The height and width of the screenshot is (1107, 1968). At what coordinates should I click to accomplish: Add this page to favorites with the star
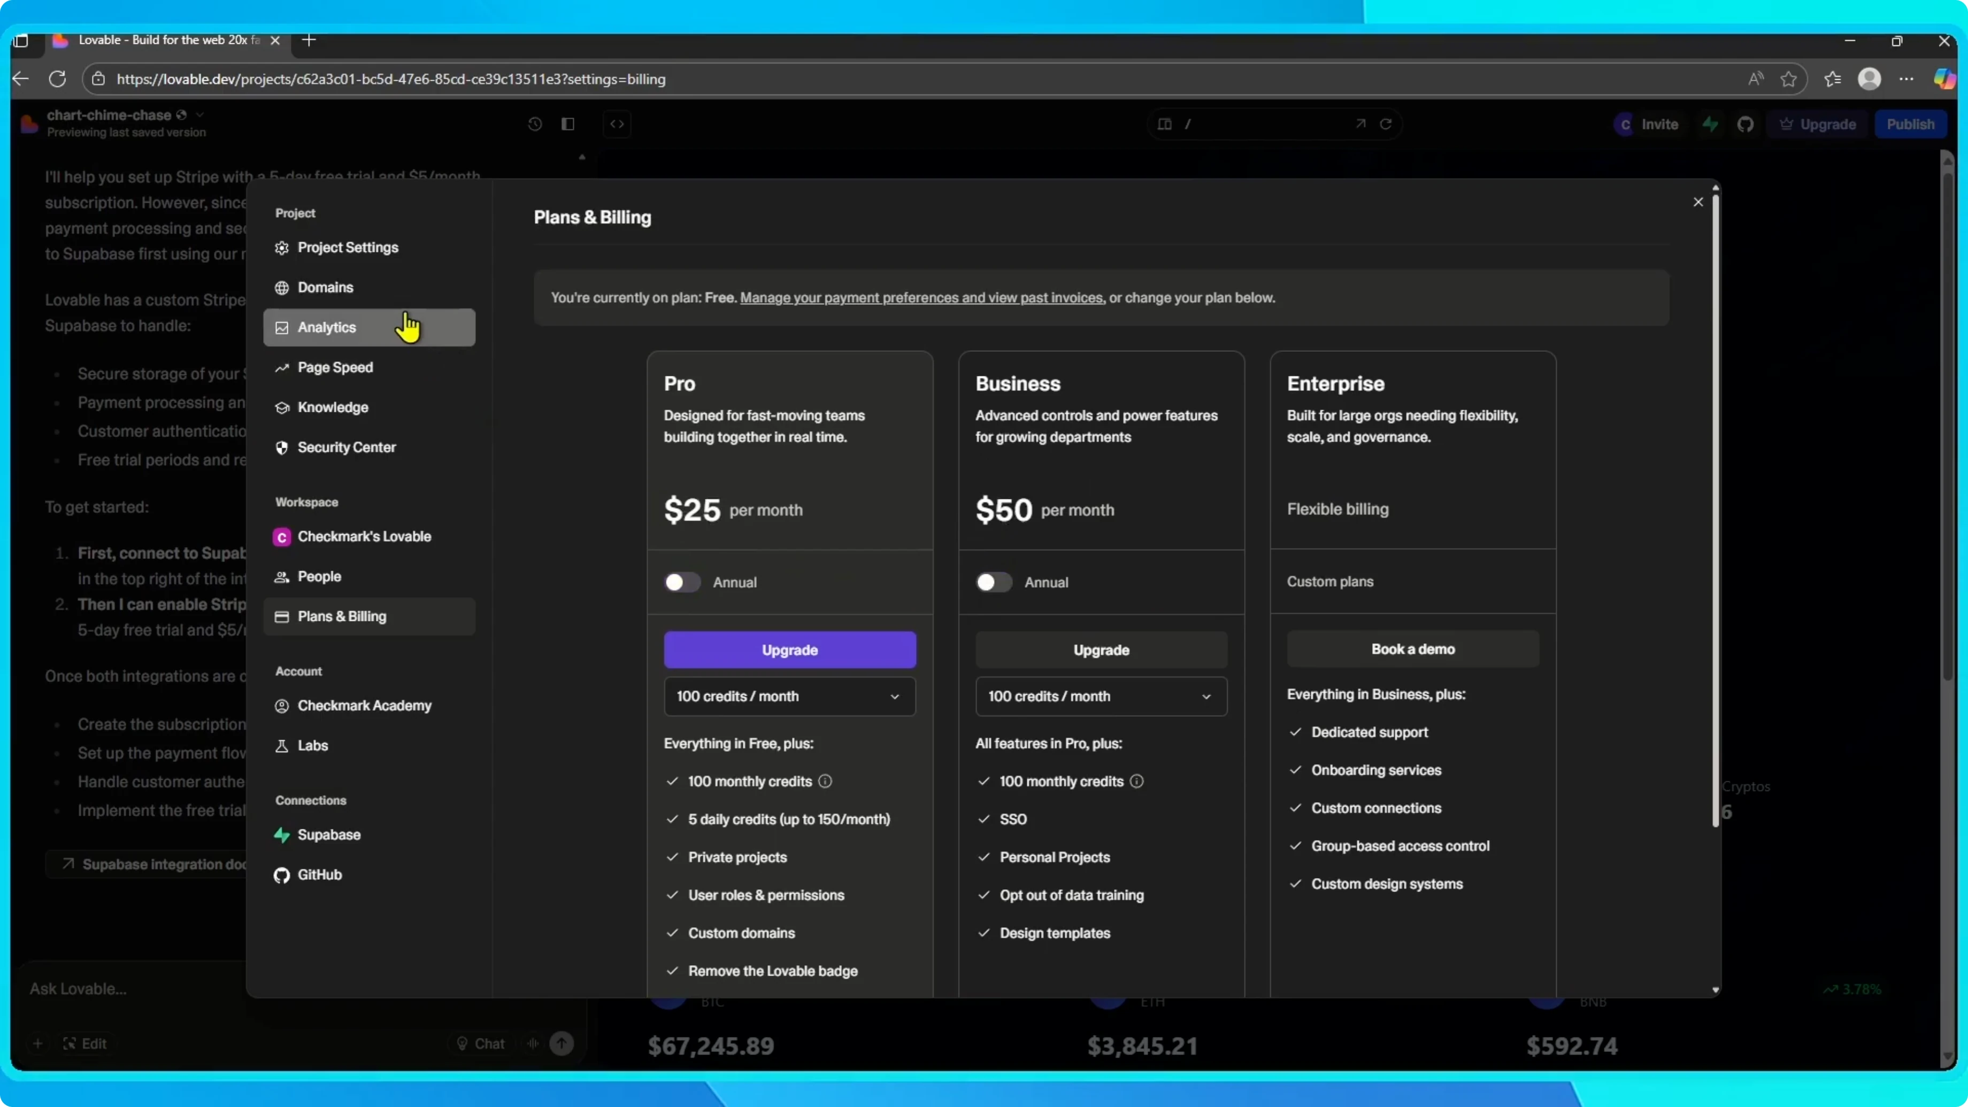[1788, 79]
